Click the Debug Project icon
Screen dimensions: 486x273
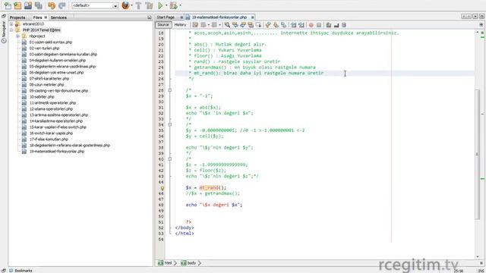click(x=174, y=5)
